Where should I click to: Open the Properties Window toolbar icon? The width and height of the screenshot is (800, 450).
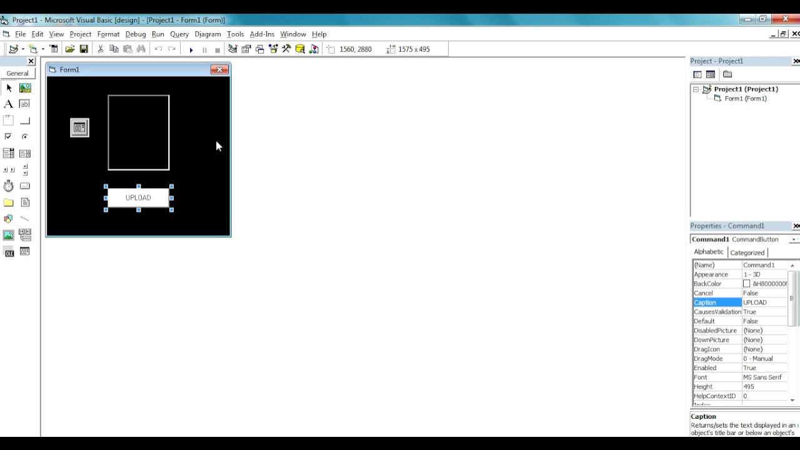[246, 49]
